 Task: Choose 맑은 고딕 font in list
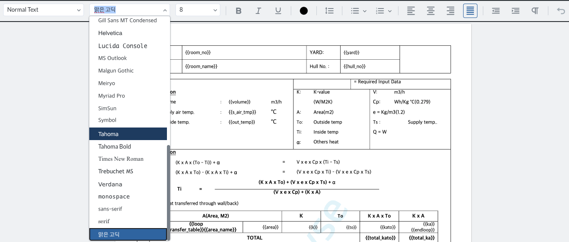coord(128,234)
